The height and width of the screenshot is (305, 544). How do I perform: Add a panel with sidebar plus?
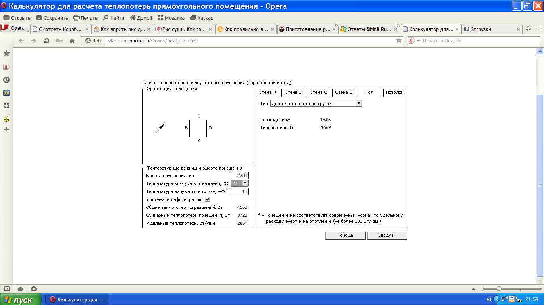pyautogui.click(x=6, y=129)
